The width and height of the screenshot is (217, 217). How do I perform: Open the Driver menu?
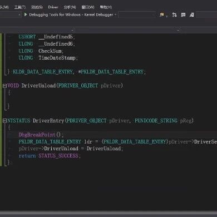[x=53, y=7]
